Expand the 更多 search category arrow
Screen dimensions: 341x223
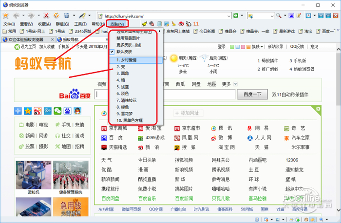(x=235, y=84)
